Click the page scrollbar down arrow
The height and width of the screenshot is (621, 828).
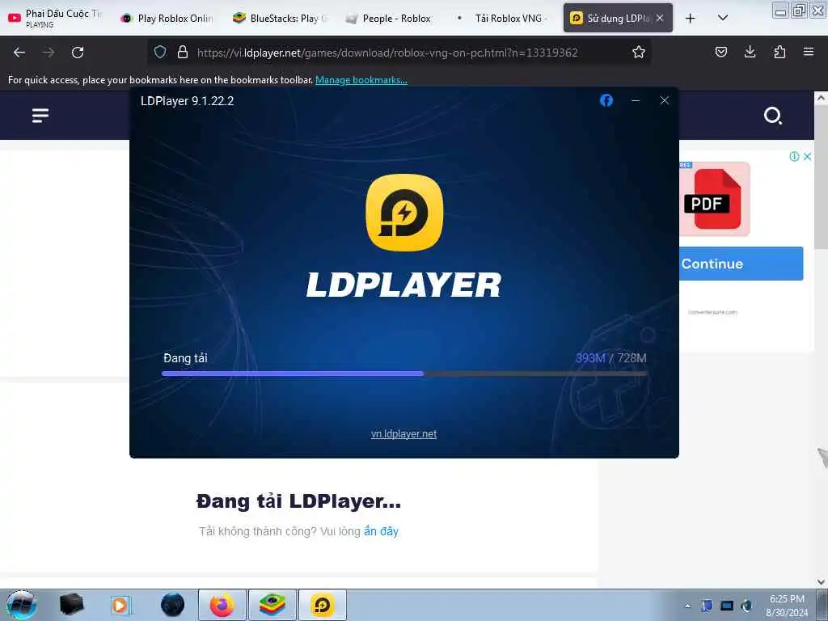(x=821, y=581)
